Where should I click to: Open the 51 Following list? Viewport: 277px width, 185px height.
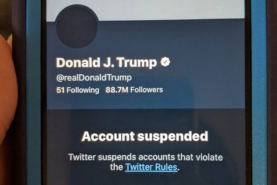tap(78, 90)
